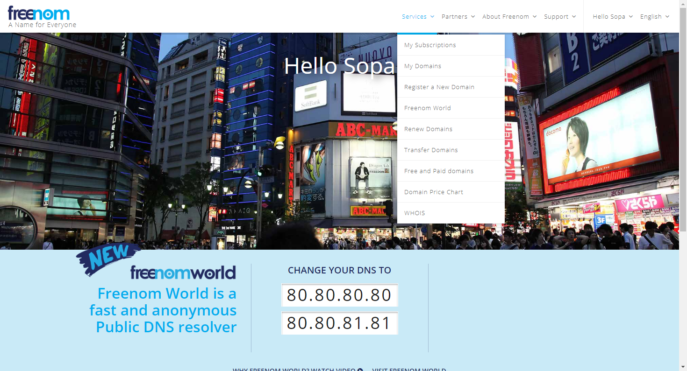Open the About Freenom dropdown
Image resolution: width=687 pixels, height=371 pixels.
tap(509, 17)
